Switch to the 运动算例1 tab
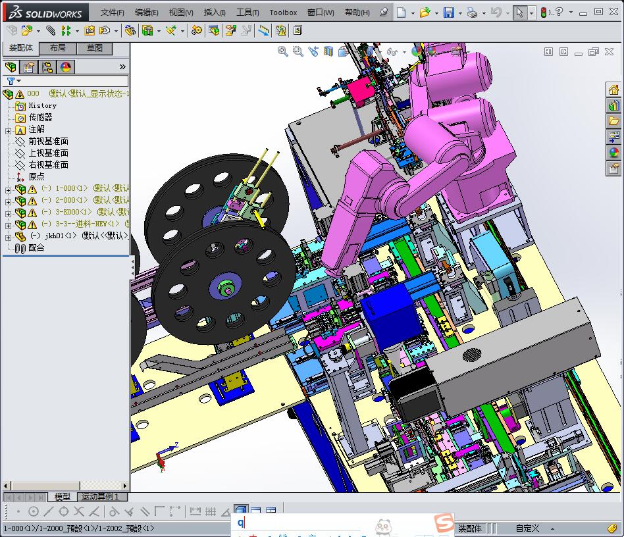This screenshot has height=537, width=624. 100,497
